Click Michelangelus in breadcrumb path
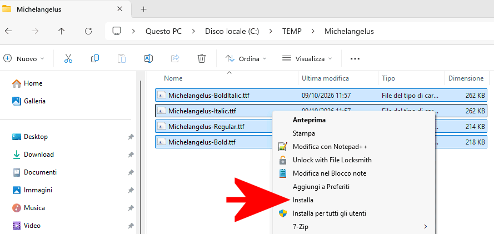 point(349,31)
